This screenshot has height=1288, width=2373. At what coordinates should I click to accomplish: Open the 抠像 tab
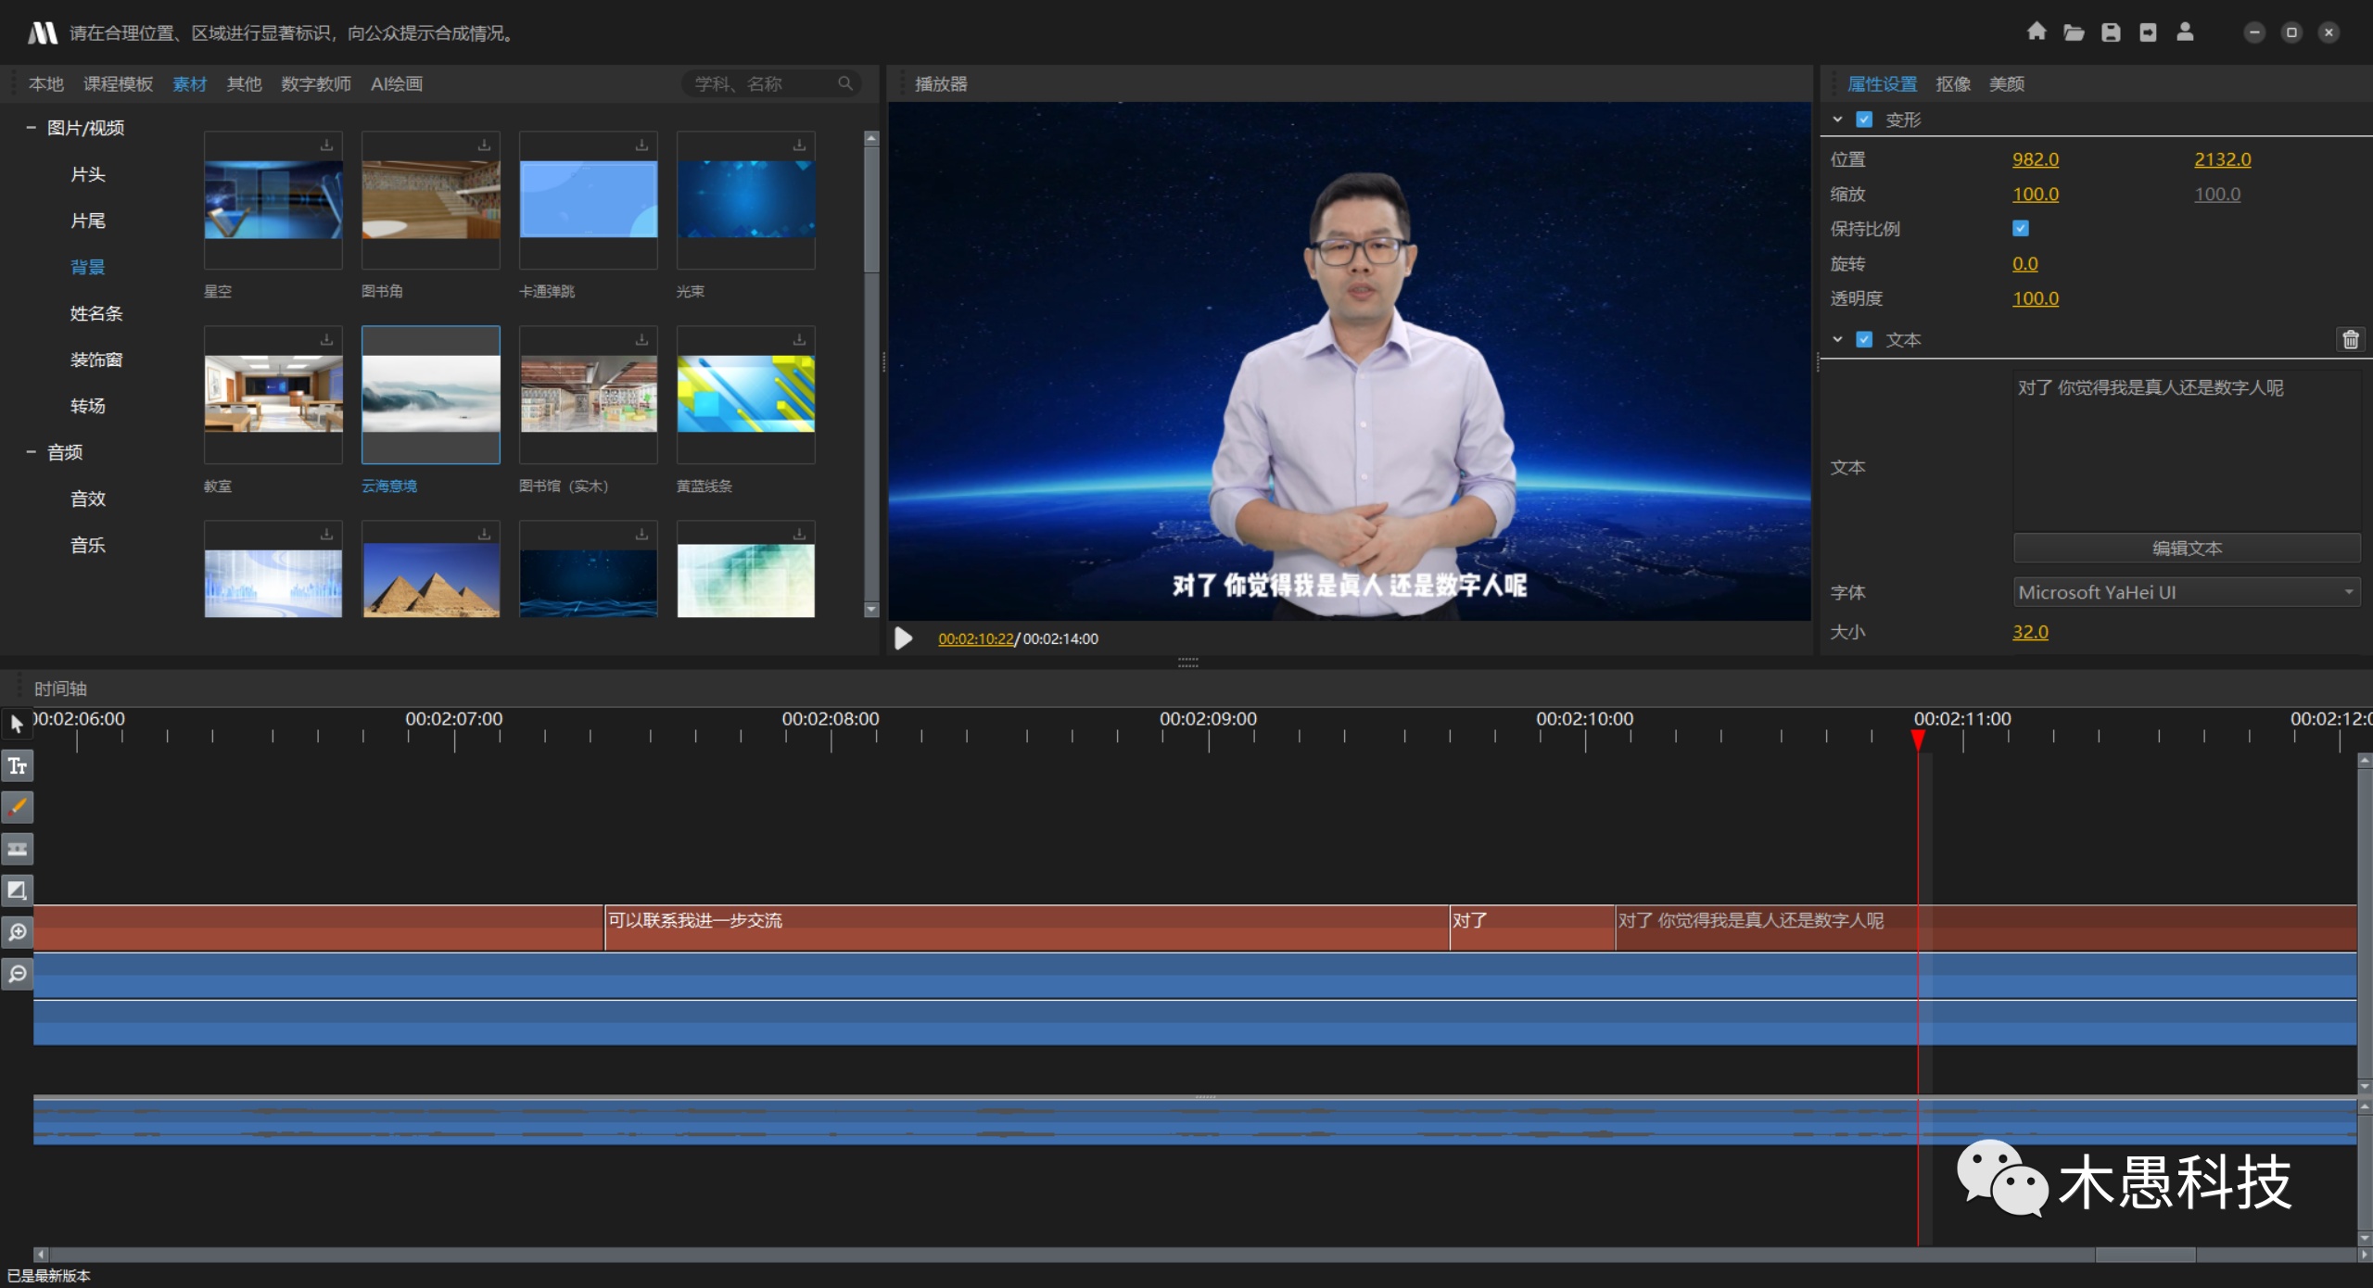click(1953, 84)
